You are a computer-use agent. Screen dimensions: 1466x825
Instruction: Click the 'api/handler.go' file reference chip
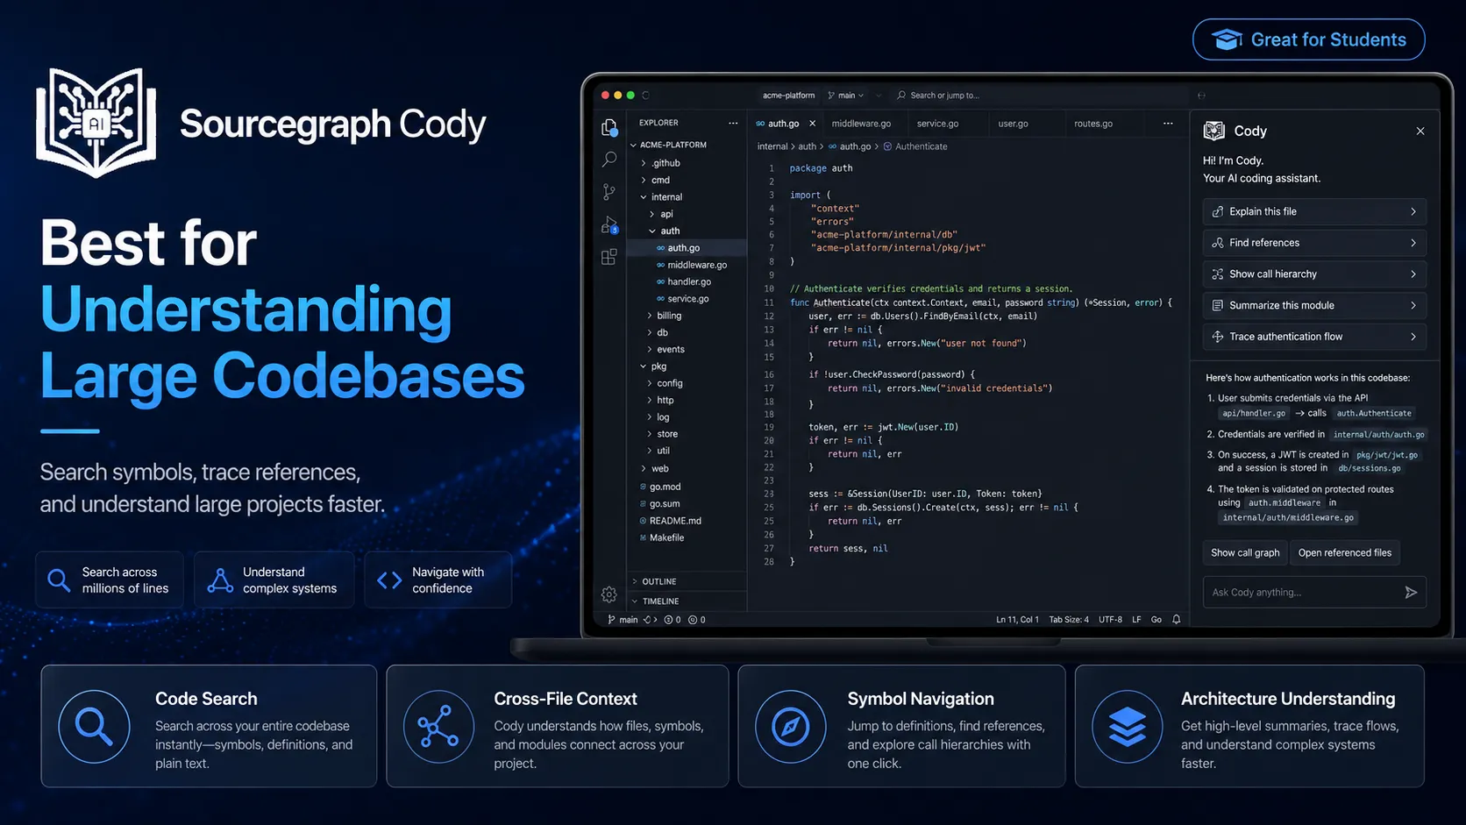[x=1254, y=413]
